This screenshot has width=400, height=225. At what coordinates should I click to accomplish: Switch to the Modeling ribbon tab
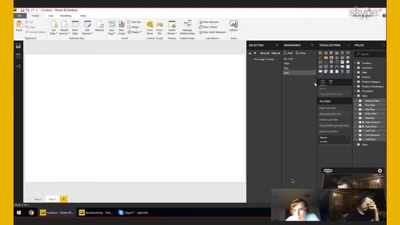66,16
